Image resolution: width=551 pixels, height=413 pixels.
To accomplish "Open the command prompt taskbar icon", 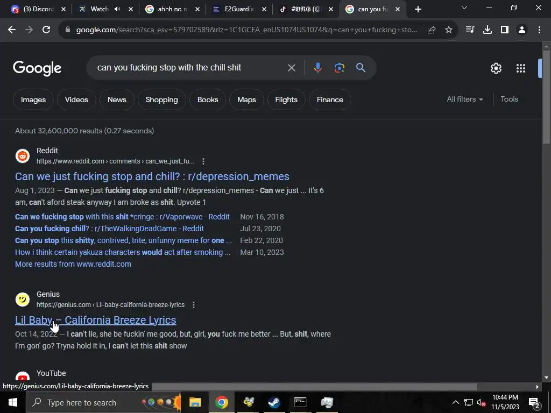I will 300,402.
